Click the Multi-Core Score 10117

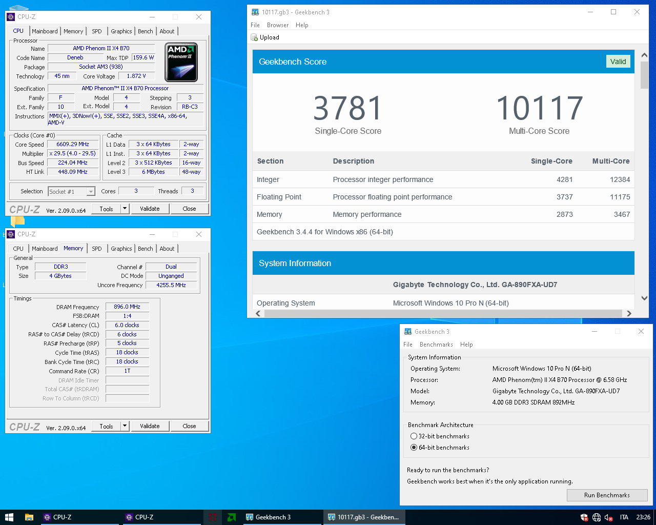[539, 108]
